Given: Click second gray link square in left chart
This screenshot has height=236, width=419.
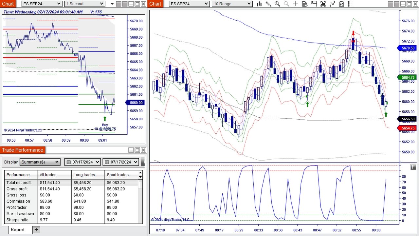Looking at the screenshot, I should pyautogui.click(x=125, y=4).
